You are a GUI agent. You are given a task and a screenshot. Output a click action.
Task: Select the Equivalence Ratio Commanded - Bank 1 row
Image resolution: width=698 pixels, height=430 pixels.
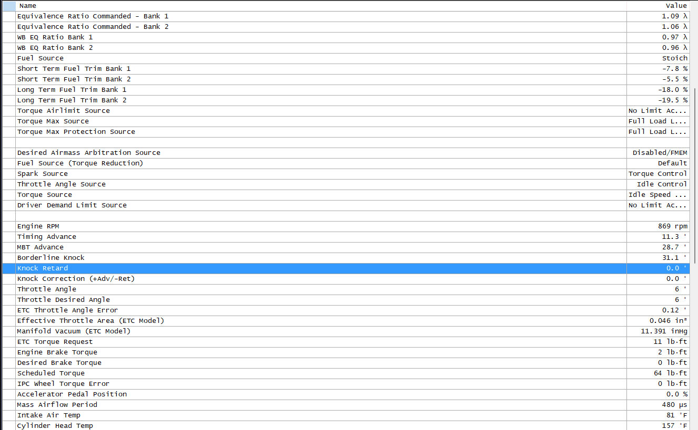pos(346,16)
